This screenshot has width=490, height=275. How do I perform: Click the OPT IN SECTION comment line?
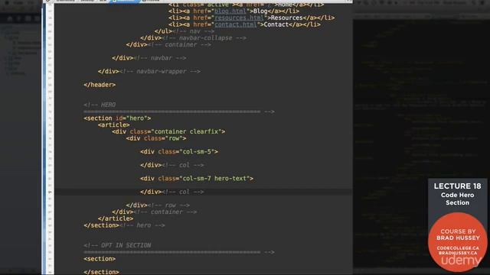tap(117, 245)
